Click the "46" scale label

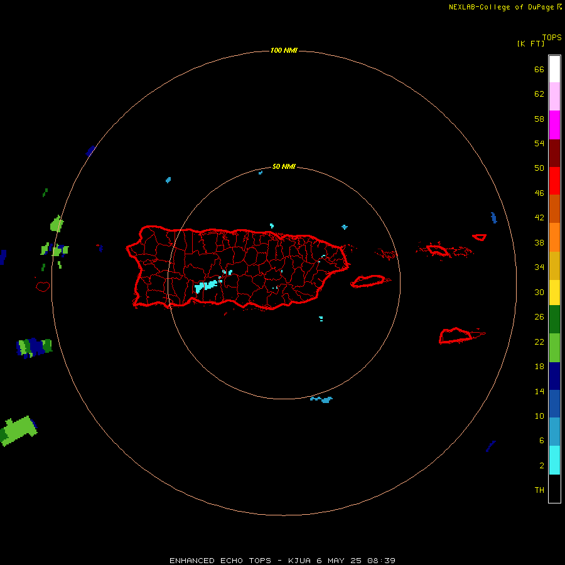(x=539, y=193)
